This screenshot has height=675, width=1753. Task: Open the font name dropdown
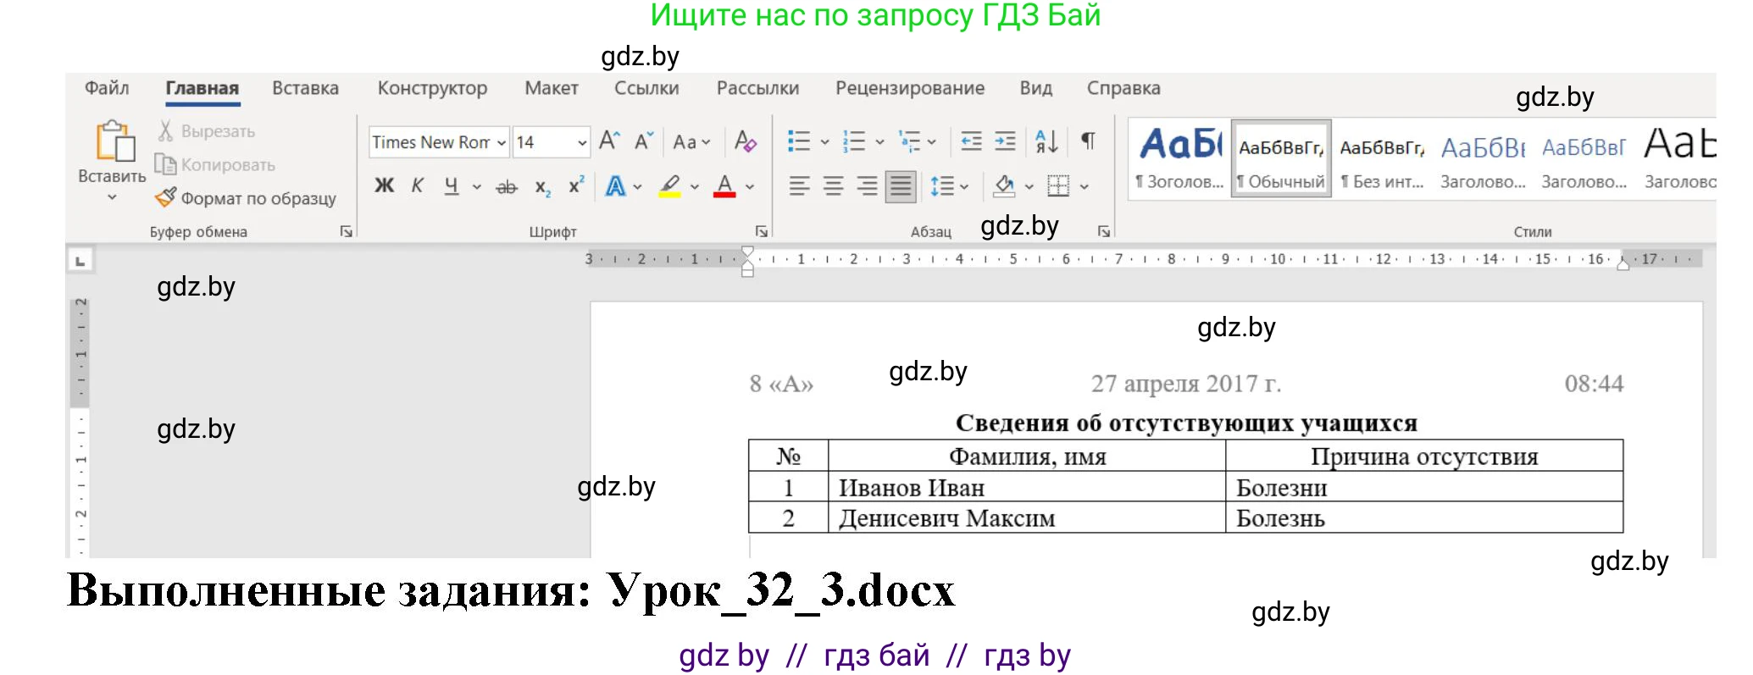[502, 142]
